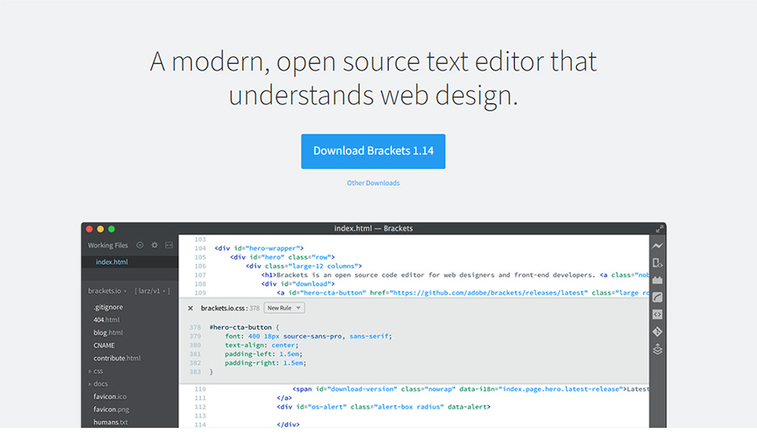
Task: Open the brackets.io project dropdown
Action: pyautogui.click(x=107, y=291)
